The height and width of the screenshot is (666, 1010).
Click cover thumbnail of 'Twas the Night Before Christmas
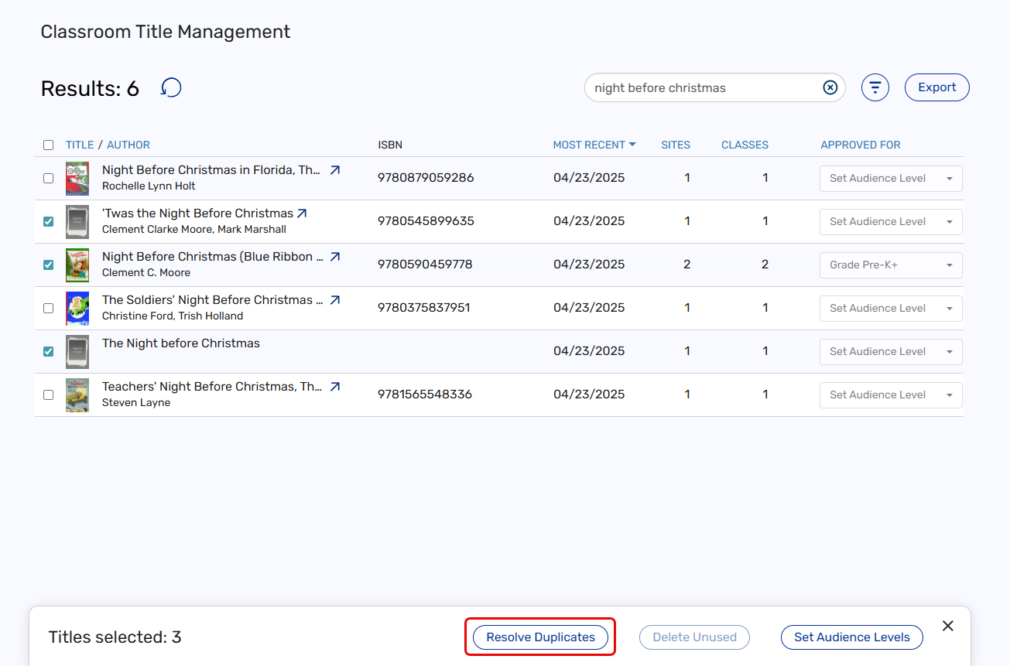point(77,221)
